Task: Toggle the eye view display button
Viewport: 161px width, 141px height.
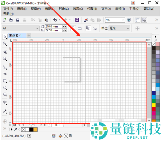Action: 144,20
